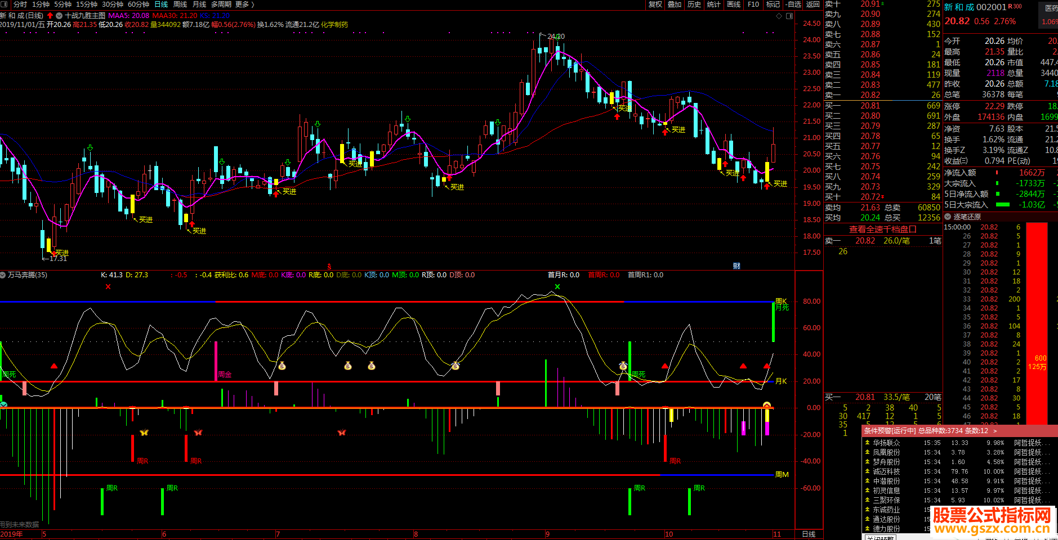Open 历史 history button

pyautogui.click(x=694, y=4)
